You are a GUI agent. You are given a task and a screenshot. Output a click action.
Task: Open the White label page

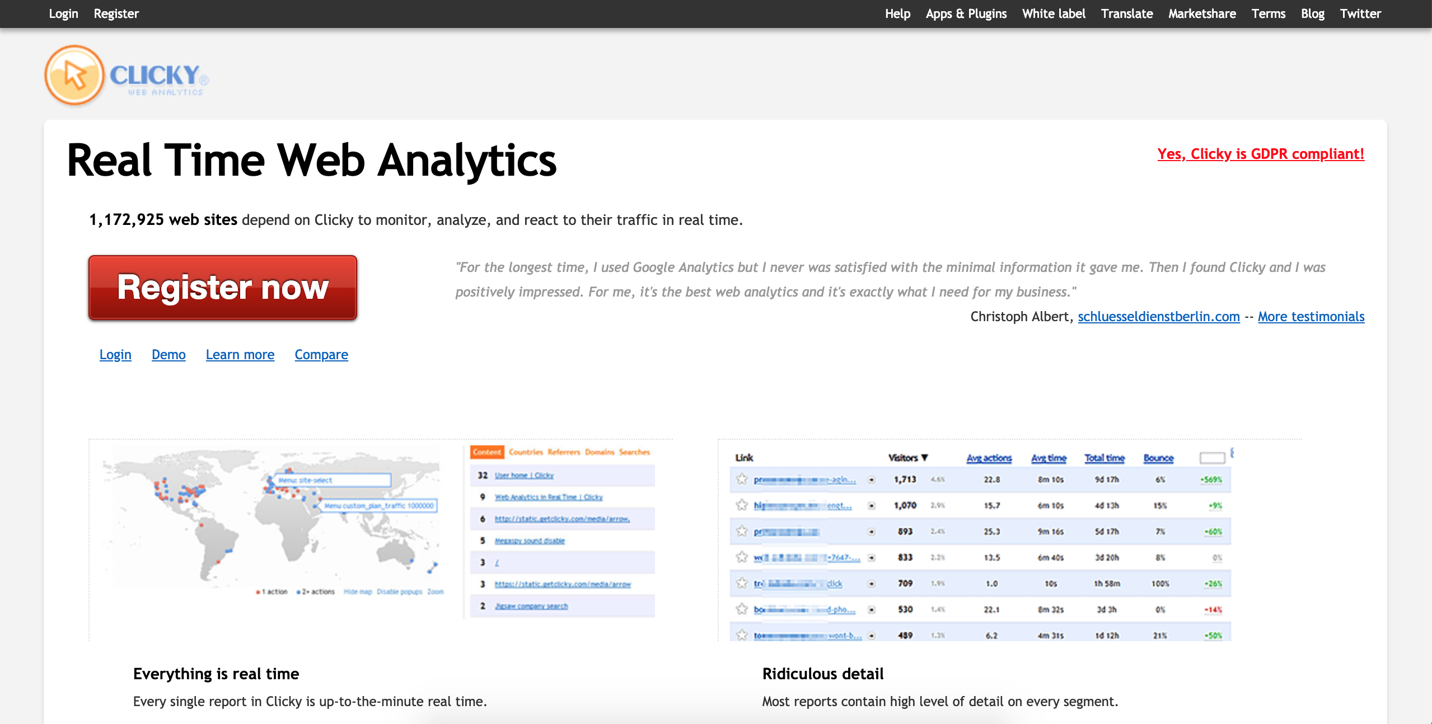(x=1054, y=13)
